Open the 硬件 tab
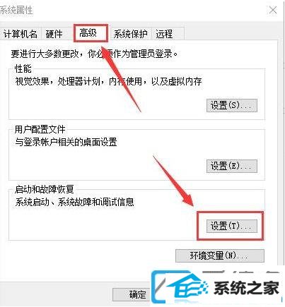285x307 pixels. (54, 34)
